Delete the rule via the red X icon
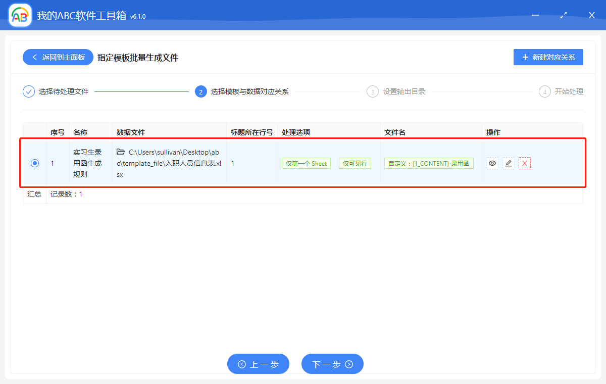Viewport: 606px width, 384px height. pos(524,163)
